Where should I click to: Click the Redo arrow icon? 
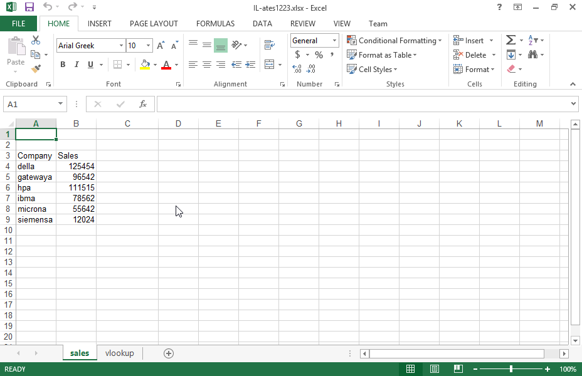[x=73, y=7]
